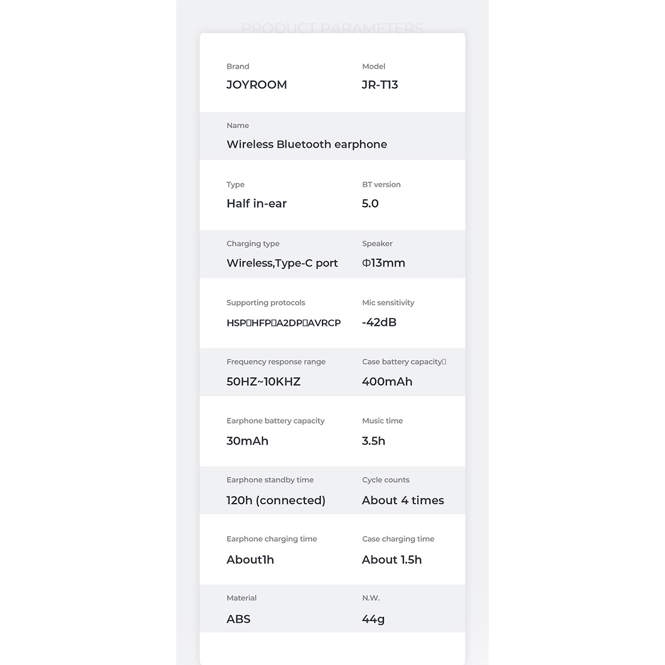Click the About 1.5h case charging time
665x665 pixels.
392,559
